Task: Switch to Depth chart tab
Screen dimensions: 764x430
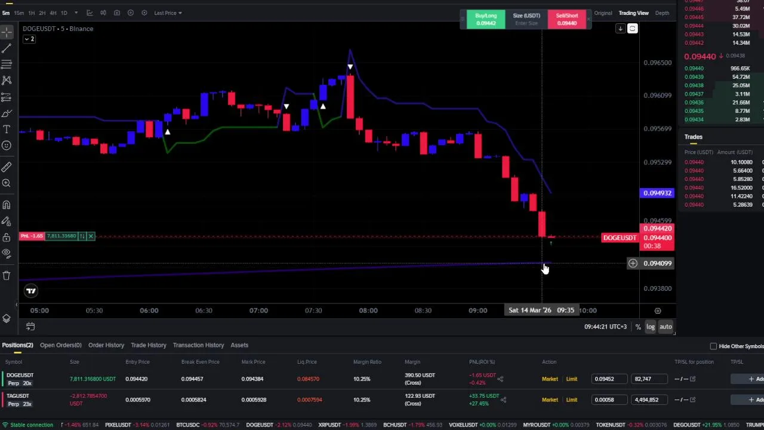Action: pos(662,13)
